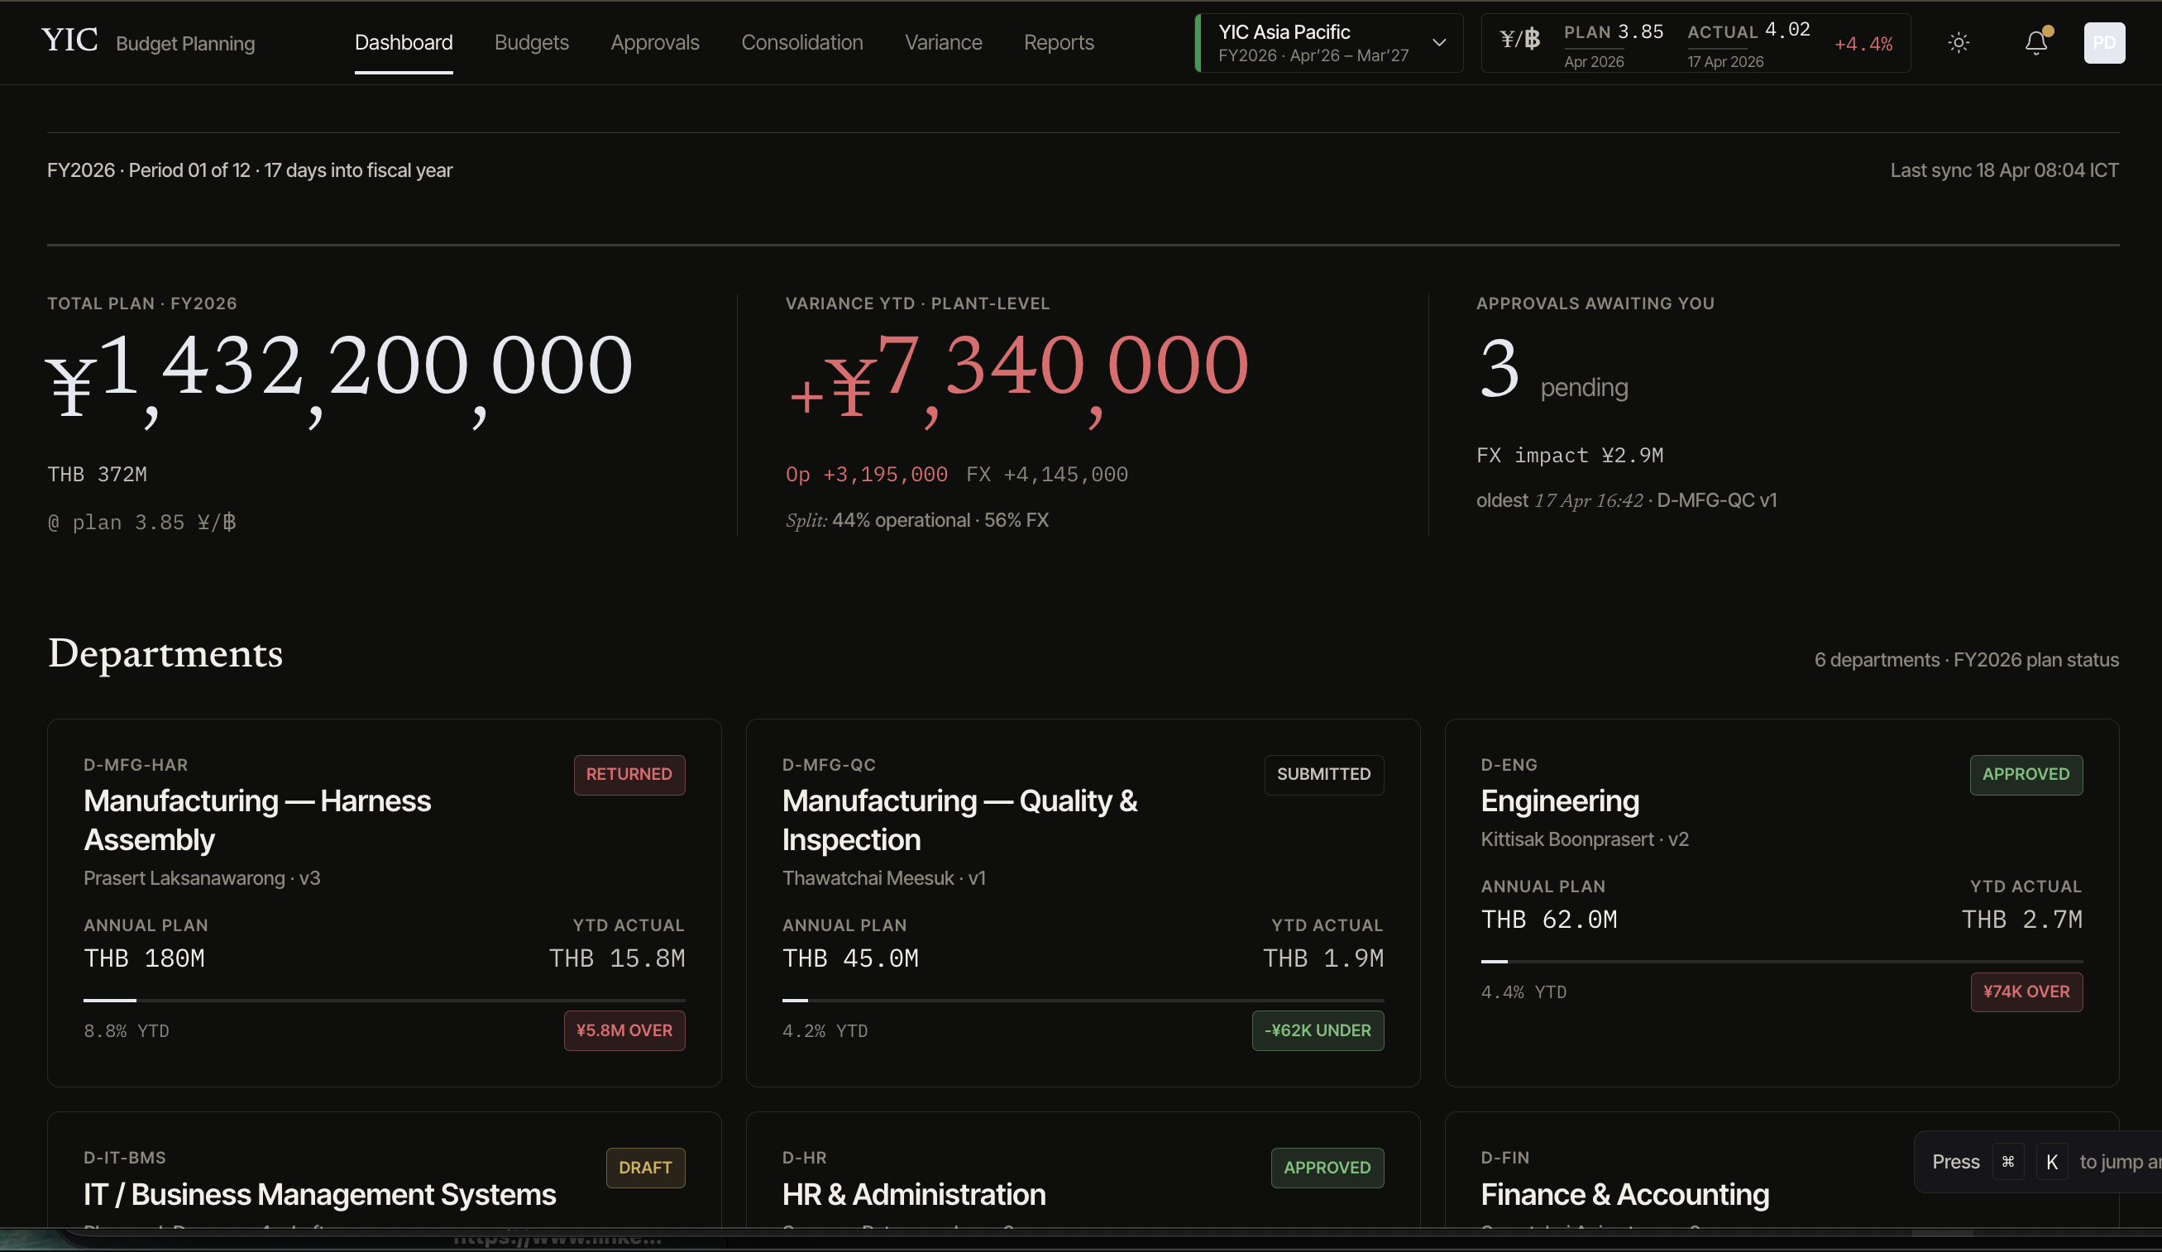Click the Press ⌘K jump shortcut hint
Viewport: 2162px width, 1252px height.
pyautogui.click(x=2038, y=1162)
